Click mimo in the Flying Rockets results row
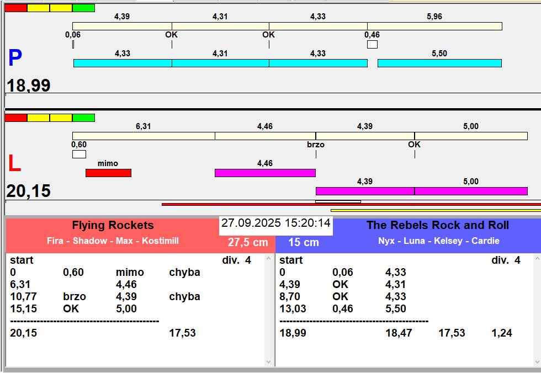Image resolution: width=541 pixels, height=373 pixels. pos(130,273)
